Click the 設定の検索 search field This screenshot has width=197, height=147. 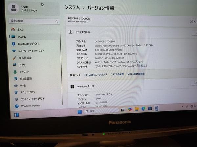click(x=34, y=21)
